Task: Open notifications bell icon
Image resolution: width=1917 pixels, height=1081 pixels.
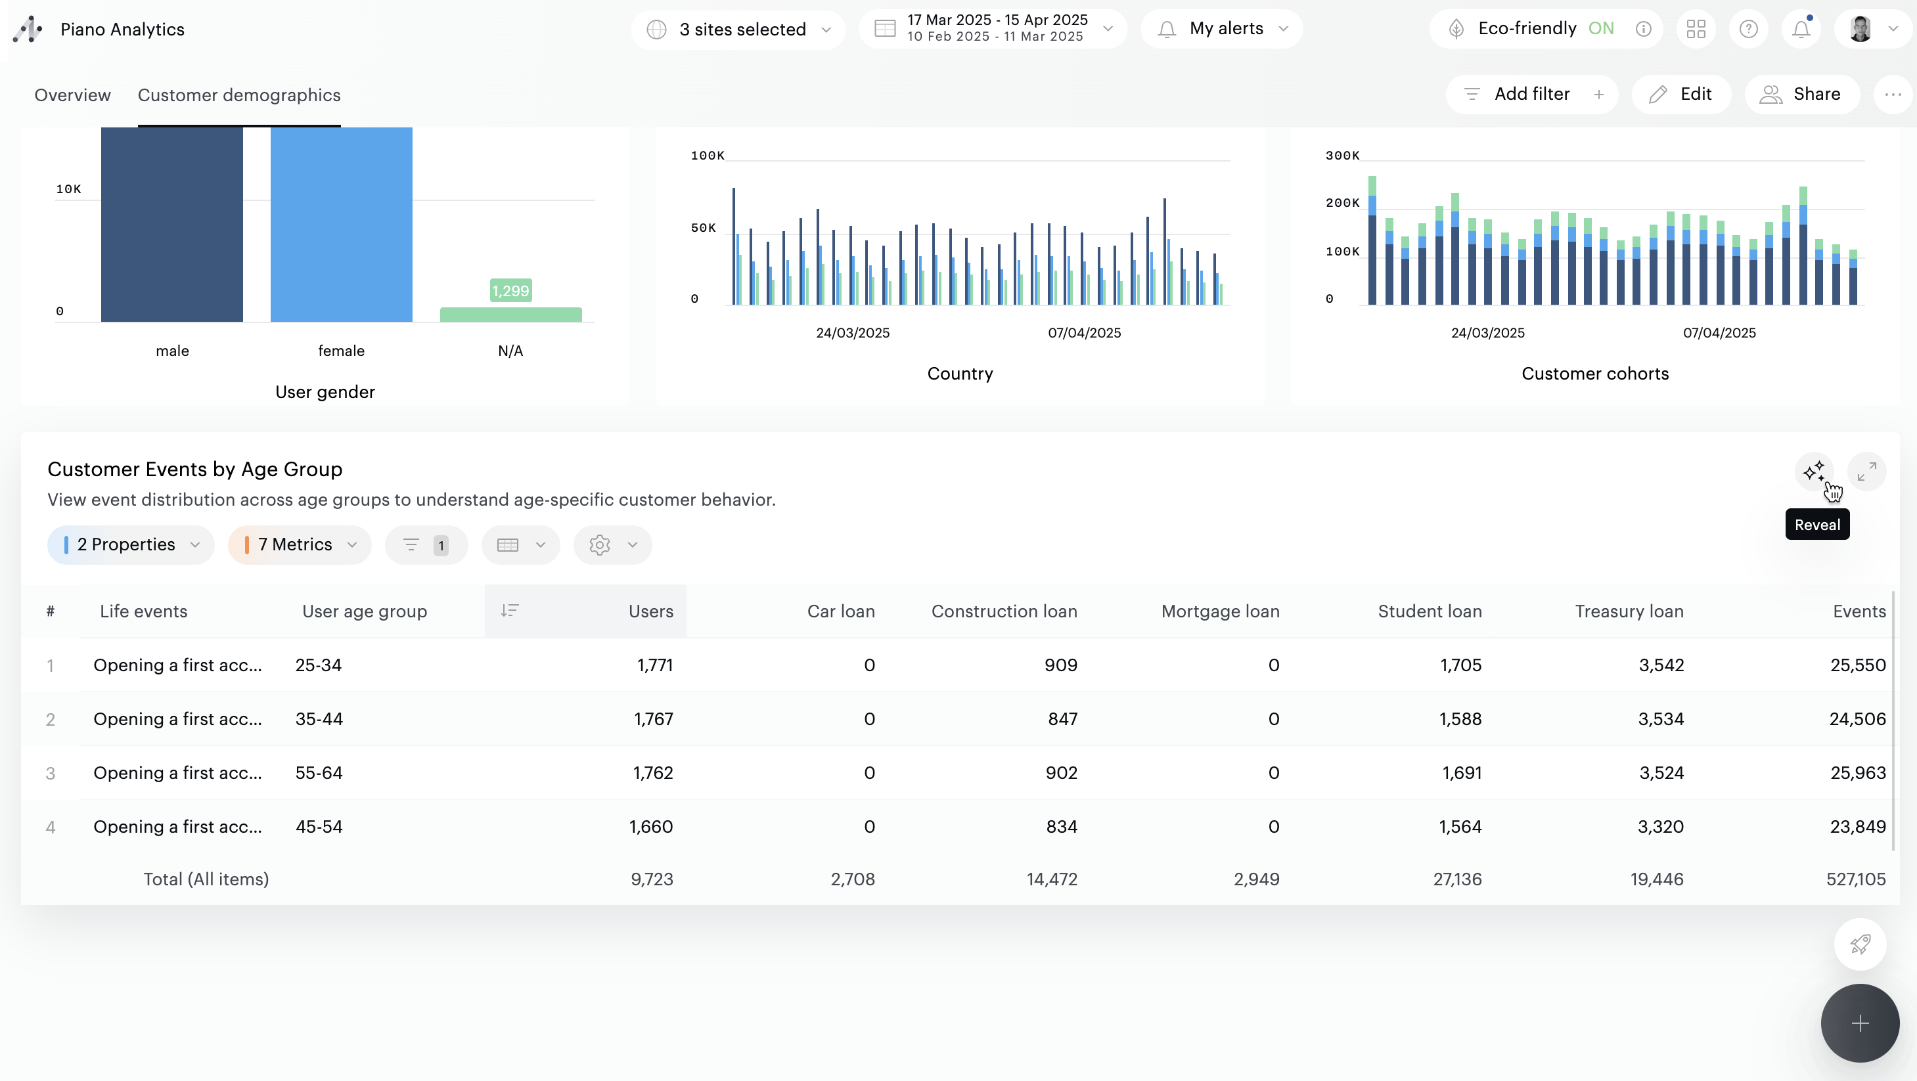Action: pyautogui.click(x=1801, y=29)
